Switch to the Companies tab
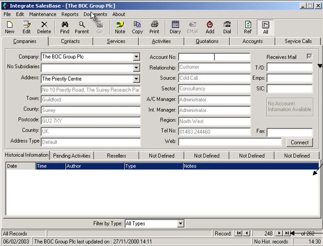 coord(25,41)
